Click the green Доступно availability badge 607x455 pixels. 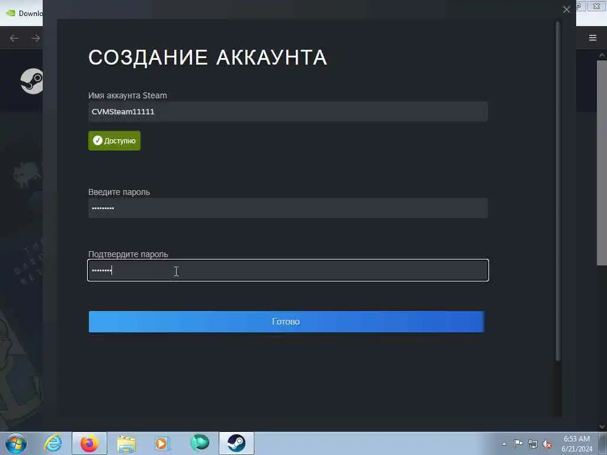pos(114,140)
